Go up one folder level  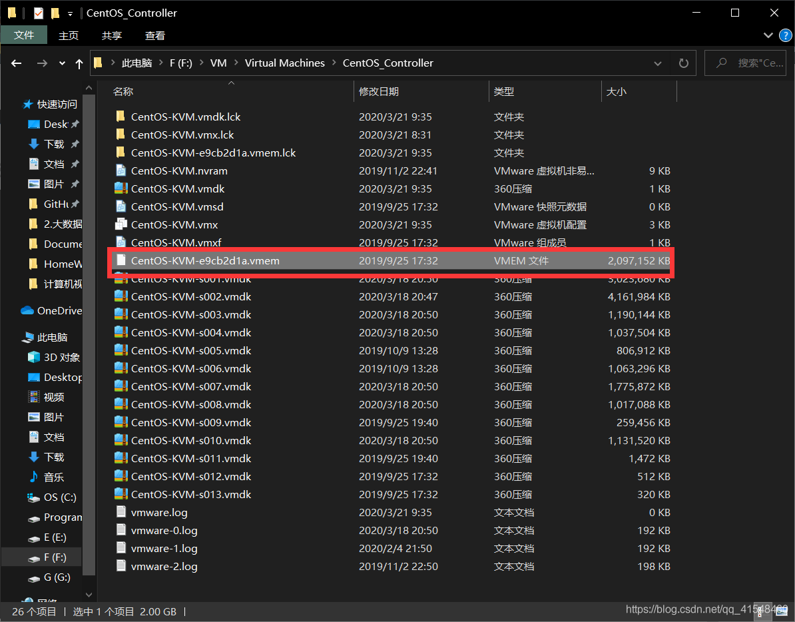click(79, 63)
